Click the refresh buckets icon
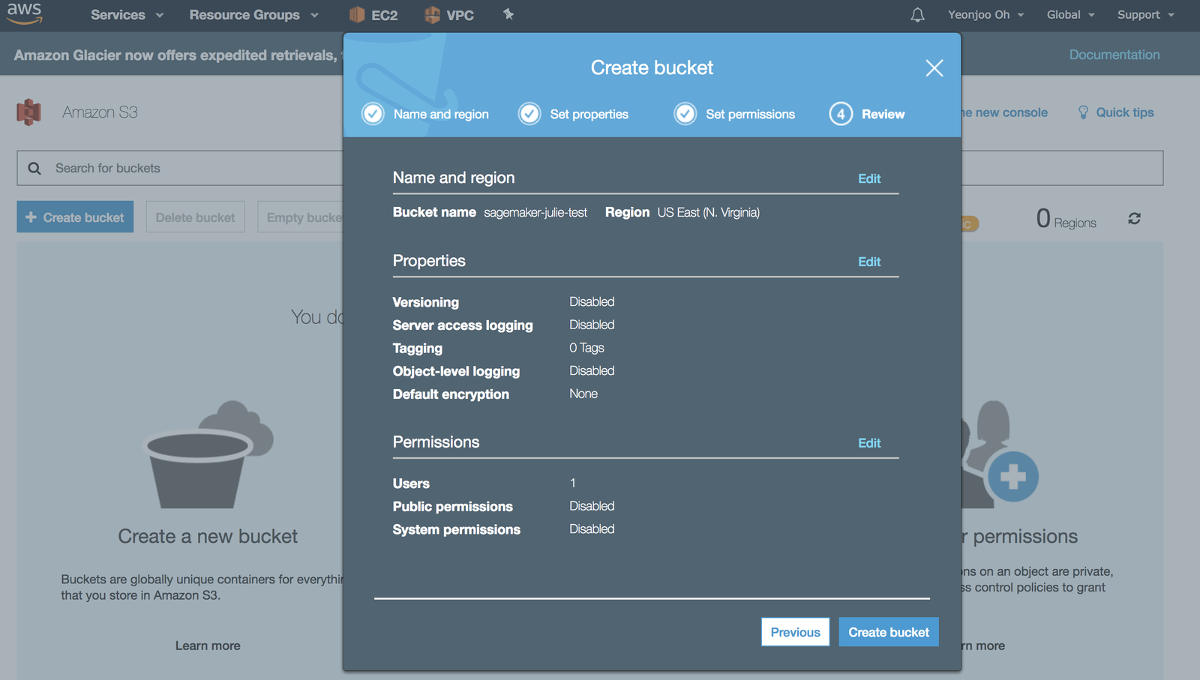Viewport: 1200px width, 680px height. pyautogui.click(x=1134, y=218)
